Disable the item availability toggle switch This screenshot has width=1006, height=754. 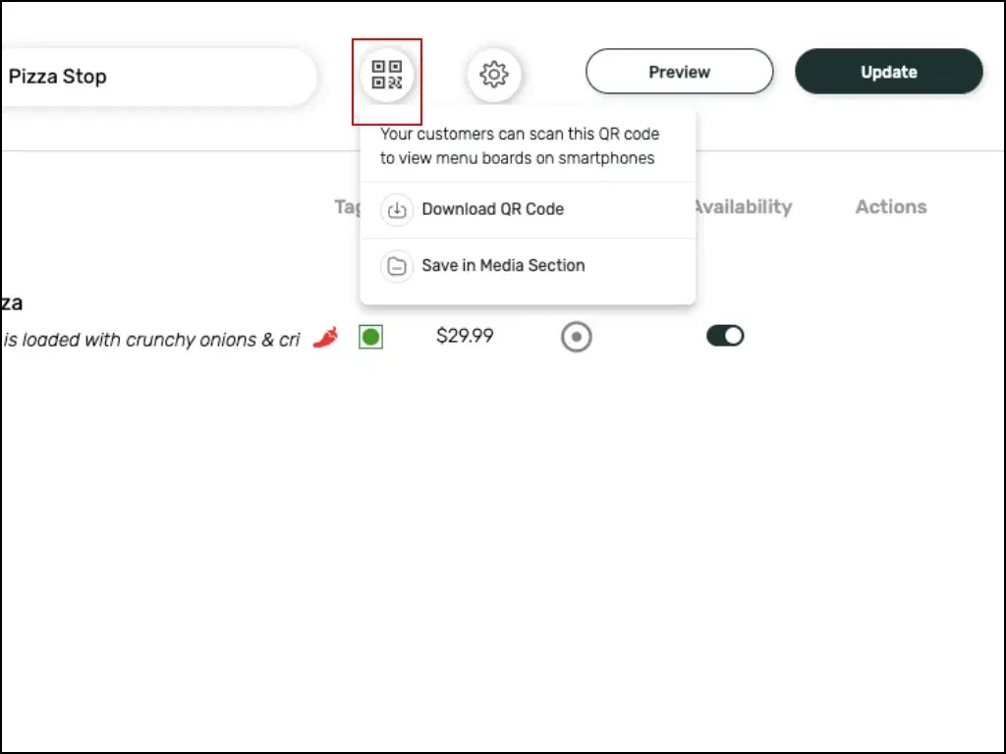pyautogui.click(x=725, y=337)
